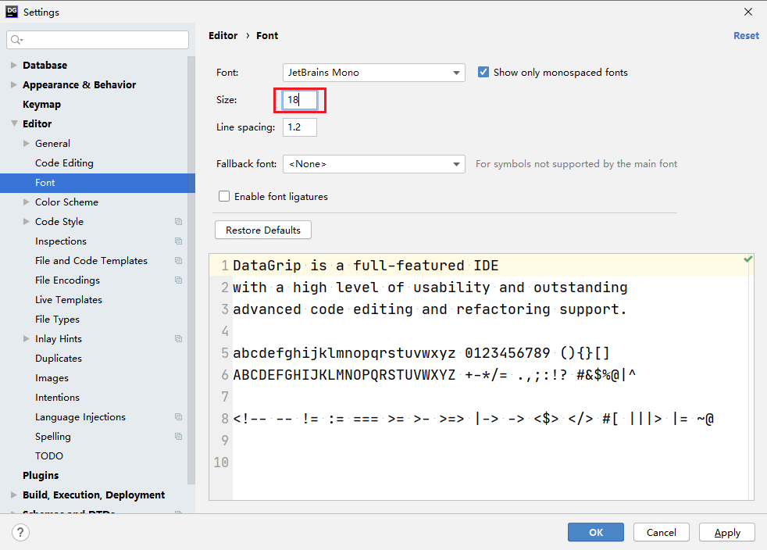Expand the General subsection arrow
767x550 pixels.
pyautogui.click(x=27, y=144)
